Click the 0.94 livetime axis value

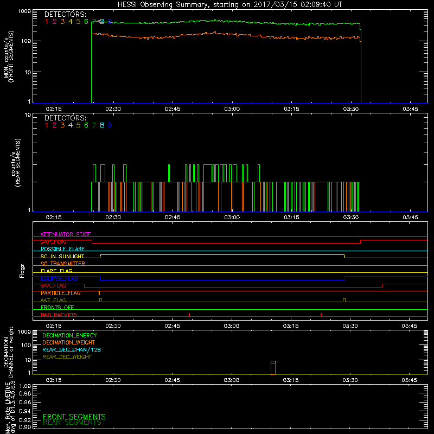click(25, 411)
